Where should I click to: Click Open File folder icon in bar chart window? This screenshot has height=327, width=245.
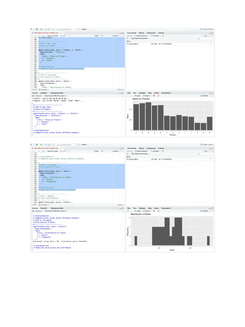pos(41,29)
